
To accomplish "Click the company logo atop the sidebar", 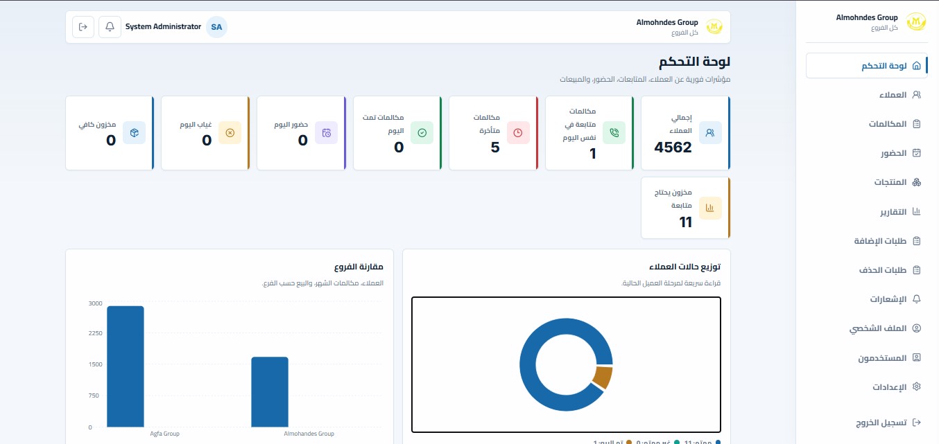I will click(916, 22).
